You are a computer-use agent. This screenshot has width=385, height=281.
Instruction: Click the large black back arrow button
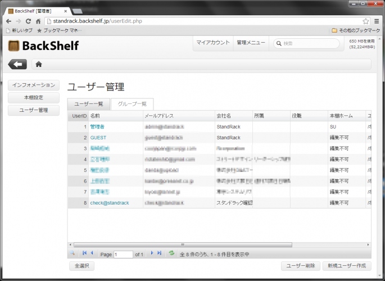coord(17,64)
